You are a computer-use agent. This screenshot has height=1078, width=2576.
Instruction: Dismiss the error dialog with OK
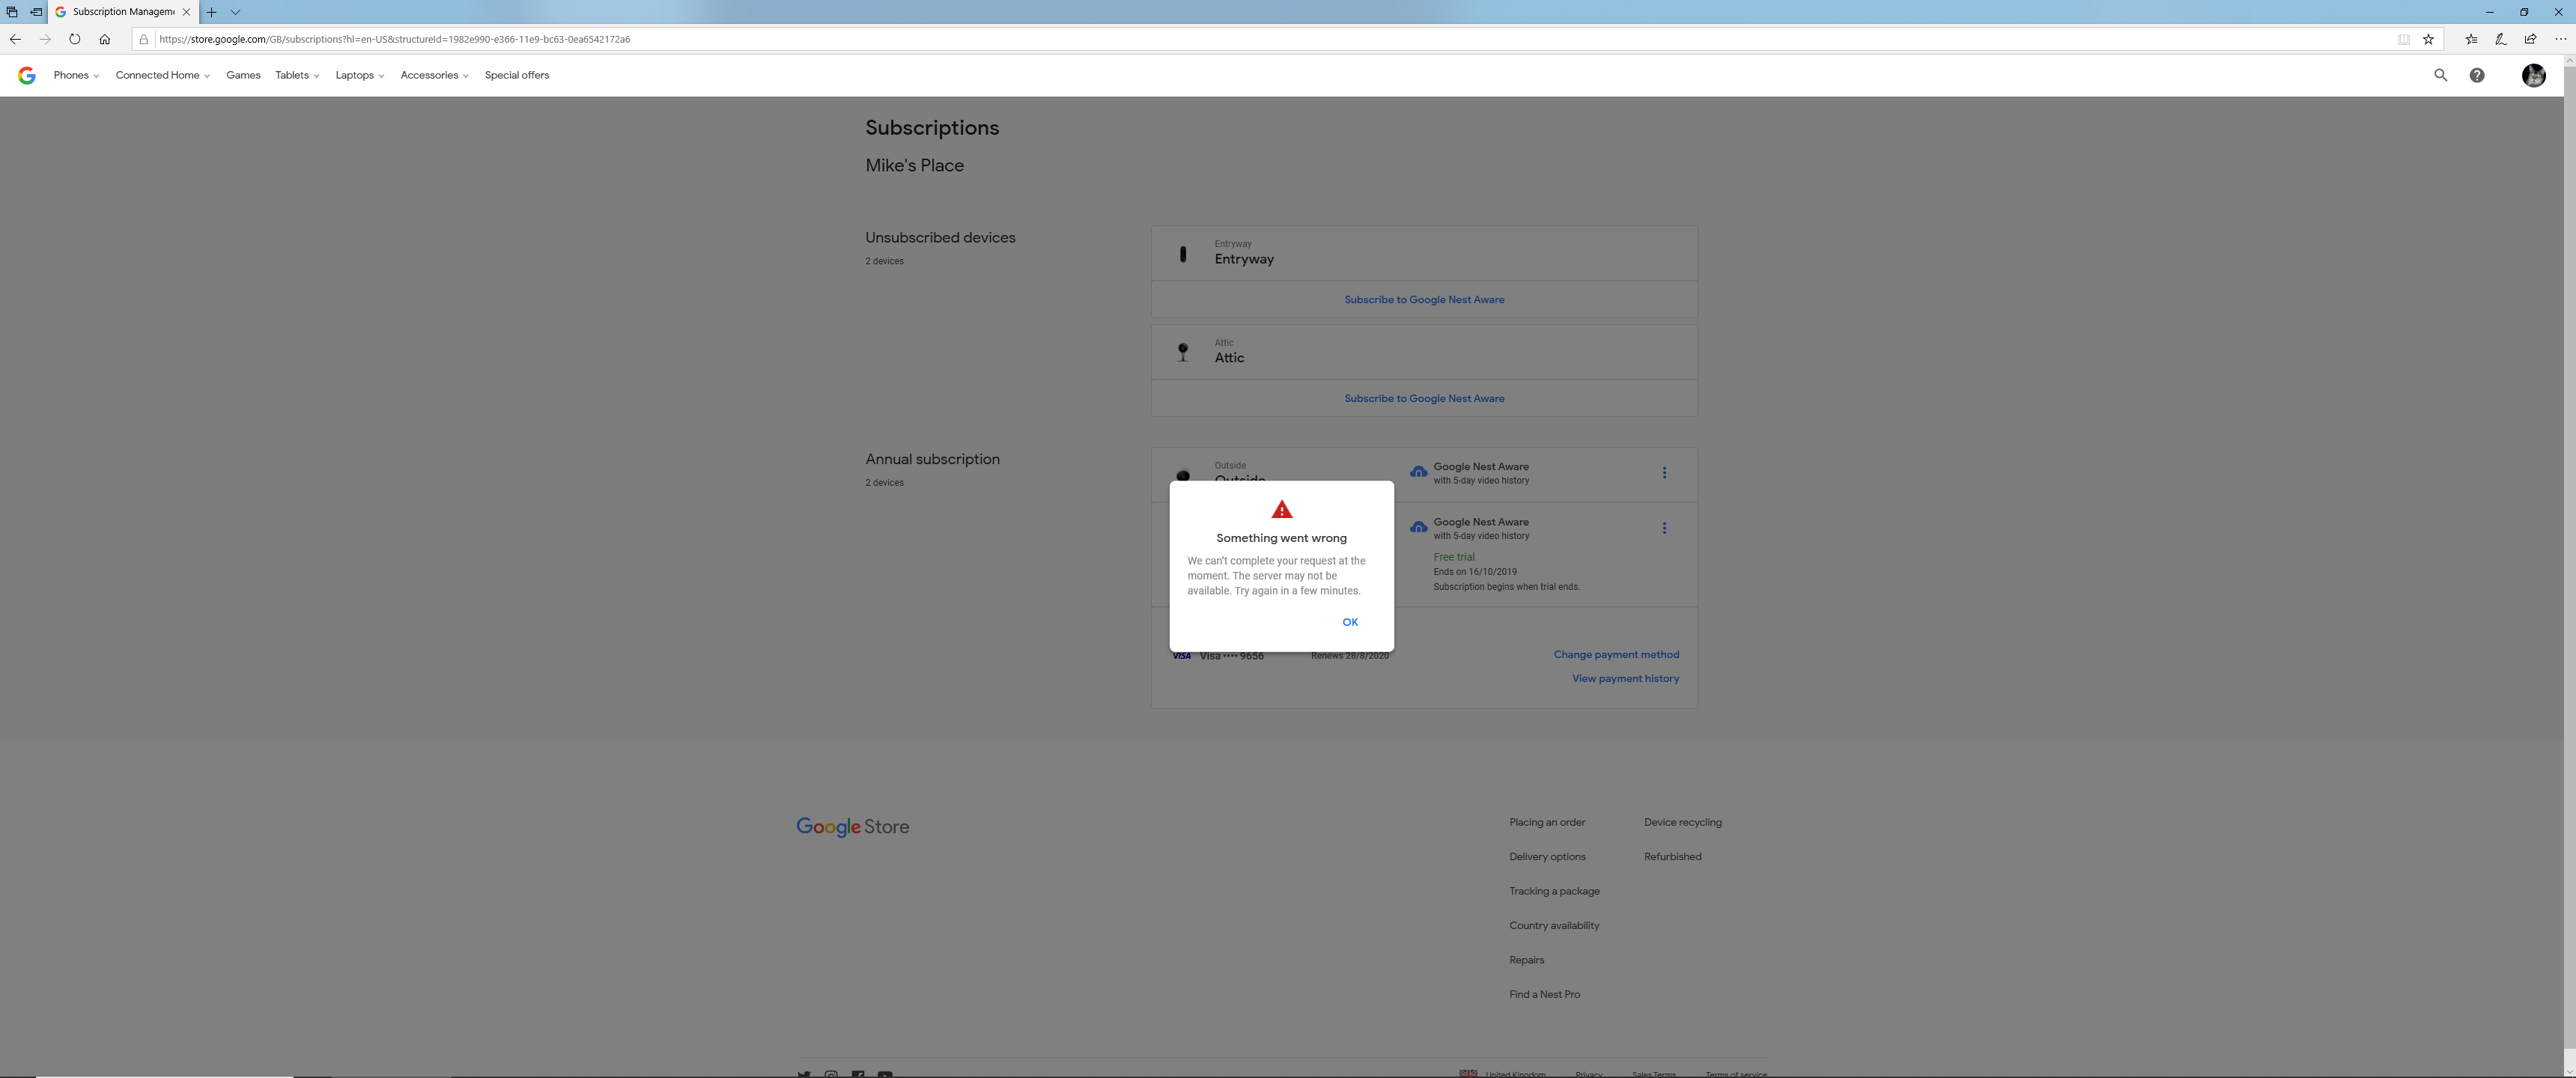point(1350,621)
